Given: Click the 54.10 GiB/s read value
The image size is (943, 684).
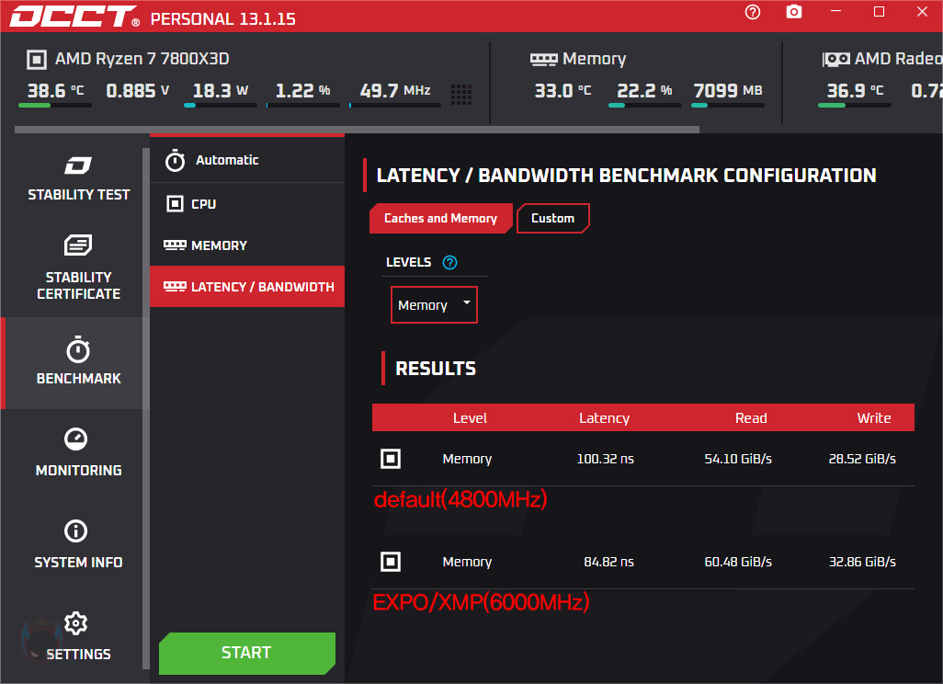Looking at the screenshot, I should (738, 459).
